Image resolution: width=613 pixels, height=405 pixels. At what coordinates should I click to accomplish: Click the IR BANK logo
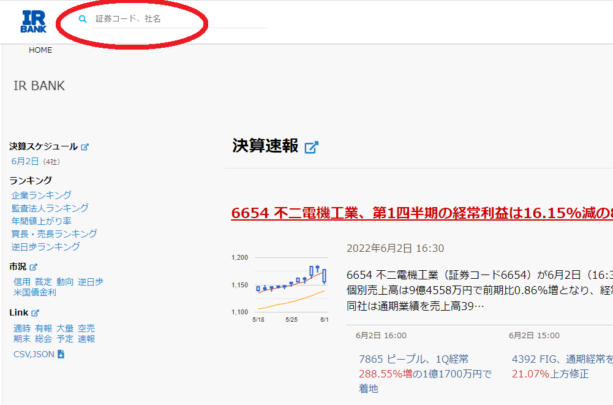tap(34, 21)
